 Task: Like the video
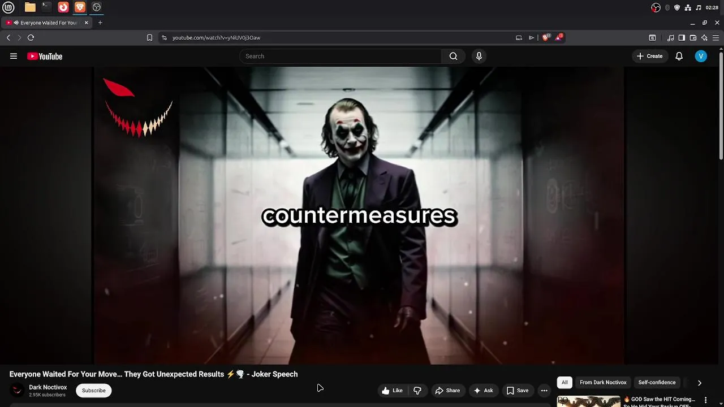tap(392, 391)
